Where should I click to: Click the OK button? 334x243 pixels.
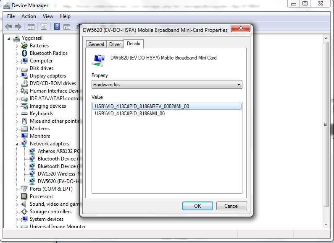pos(197,206)
